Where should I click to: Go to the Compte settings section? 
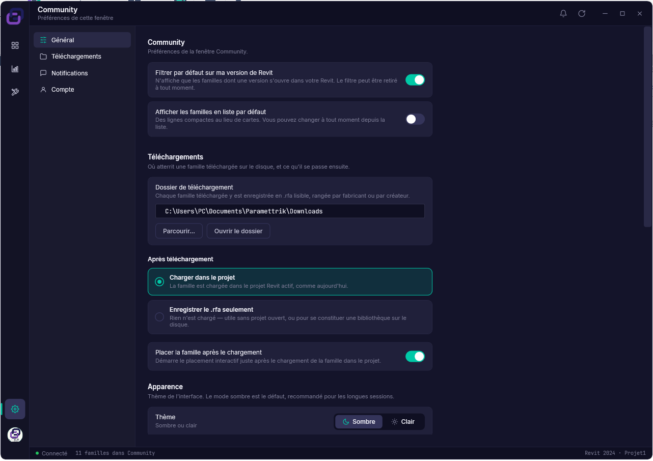click(82, 90)
